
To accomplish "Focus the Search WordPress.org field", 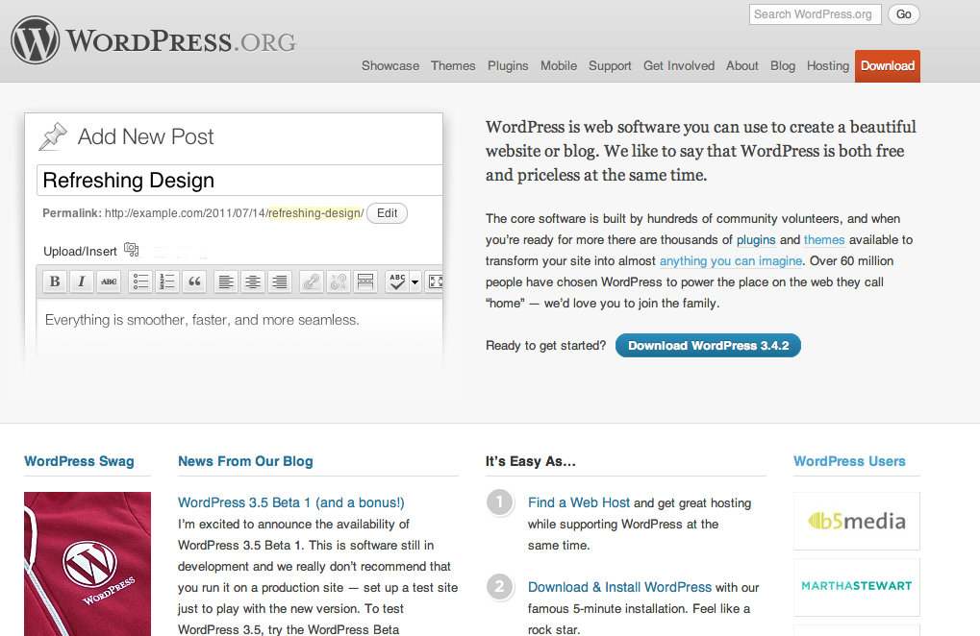I will point(815,14).
